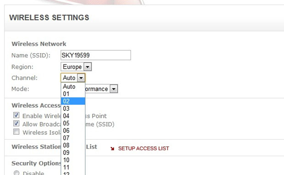Select channel 05 option
This screenshot has height=175, width=284.
[x=73, y=123]
